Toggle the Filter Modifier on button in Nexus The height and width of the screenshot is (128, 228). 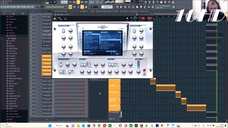pos(63,31)
